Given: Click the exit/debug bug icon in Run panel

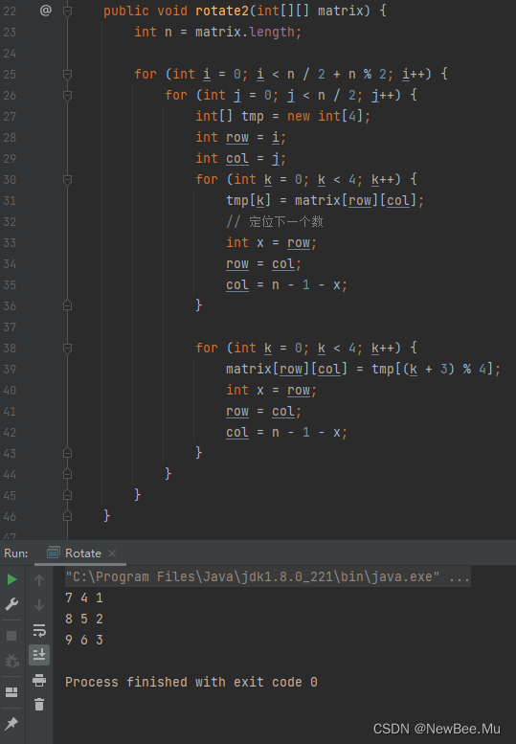Looking at the screenshot, I should click(x=11, y=660).
